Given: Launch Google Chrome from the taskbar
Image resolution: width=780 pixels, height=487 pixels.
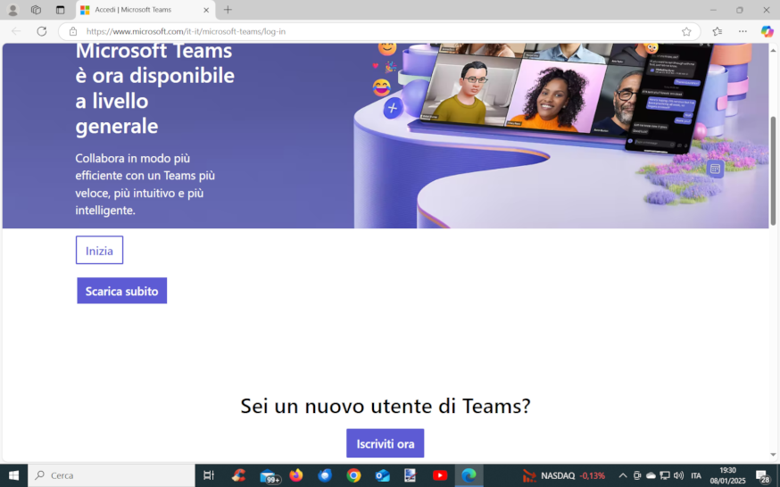Looking at the screenshot, I should (x=353, y=475).
